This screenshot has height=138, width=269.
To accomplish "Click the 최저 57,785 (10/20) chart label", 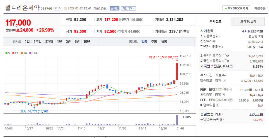I will [35, 111].
